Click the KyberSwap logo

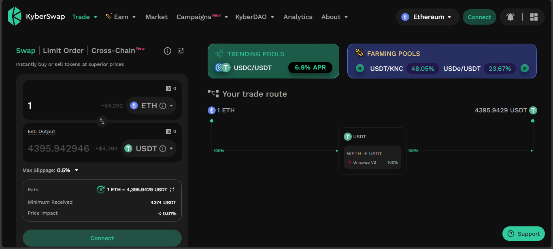point(36,17)
